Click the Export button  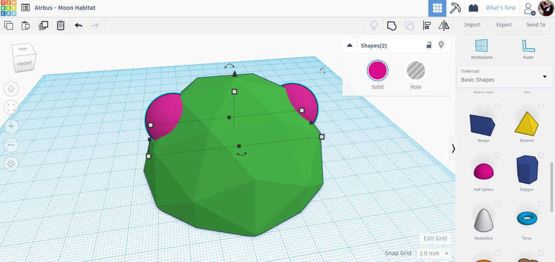[504, 25]
